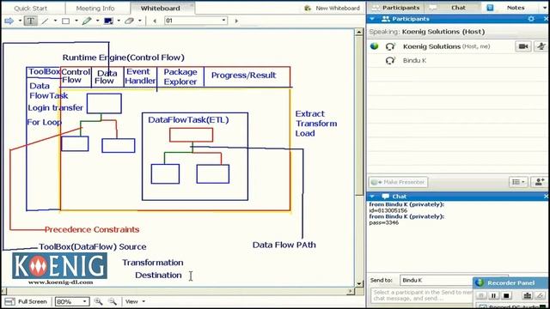Select the green Highlighter pen tool

click(x=87, y=21)
